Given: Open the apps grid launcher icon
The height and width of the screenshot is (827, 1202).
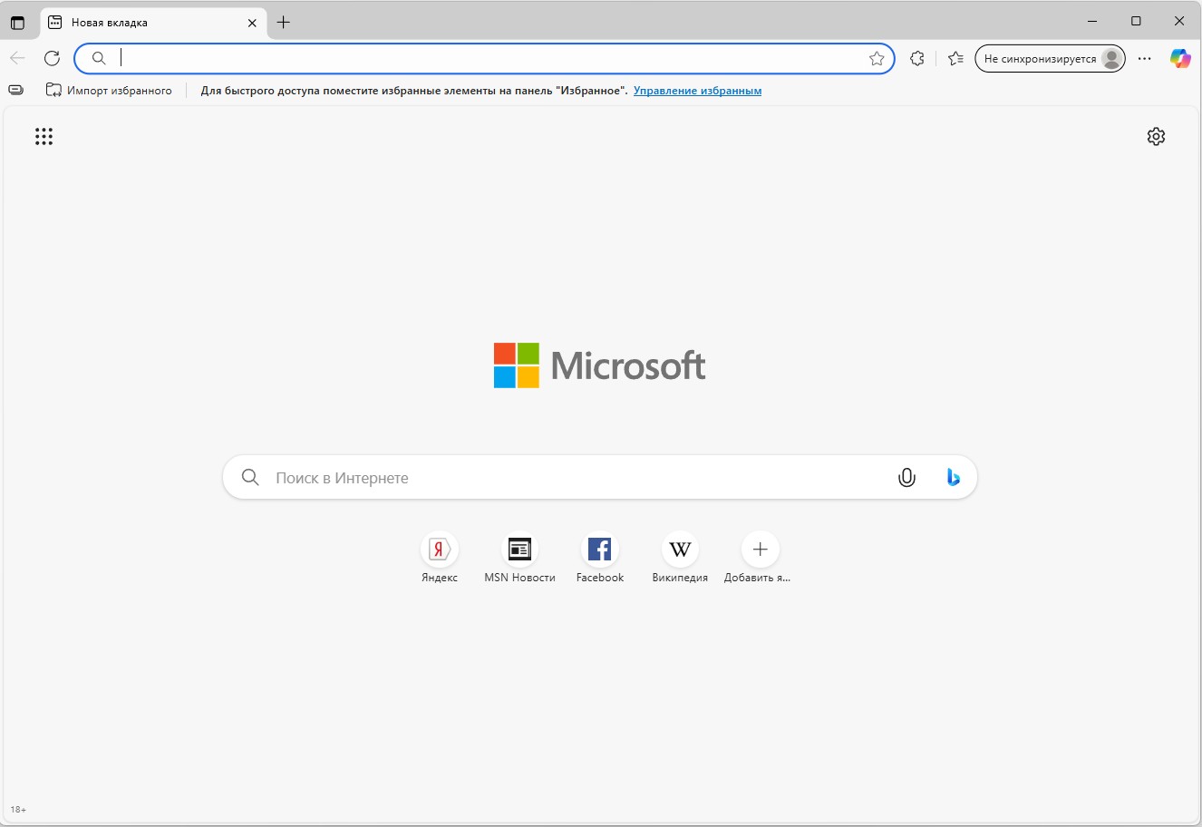Looking at the screenshot, I should point(44,137).
